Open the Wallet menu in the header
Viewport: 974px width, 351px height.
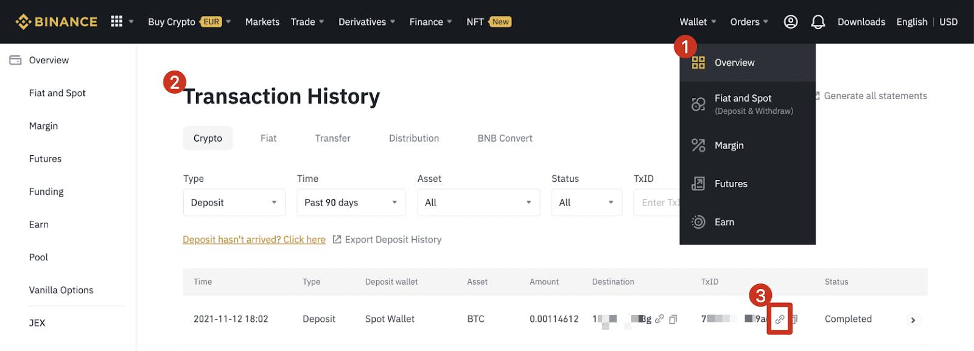(x=698, y=22)
